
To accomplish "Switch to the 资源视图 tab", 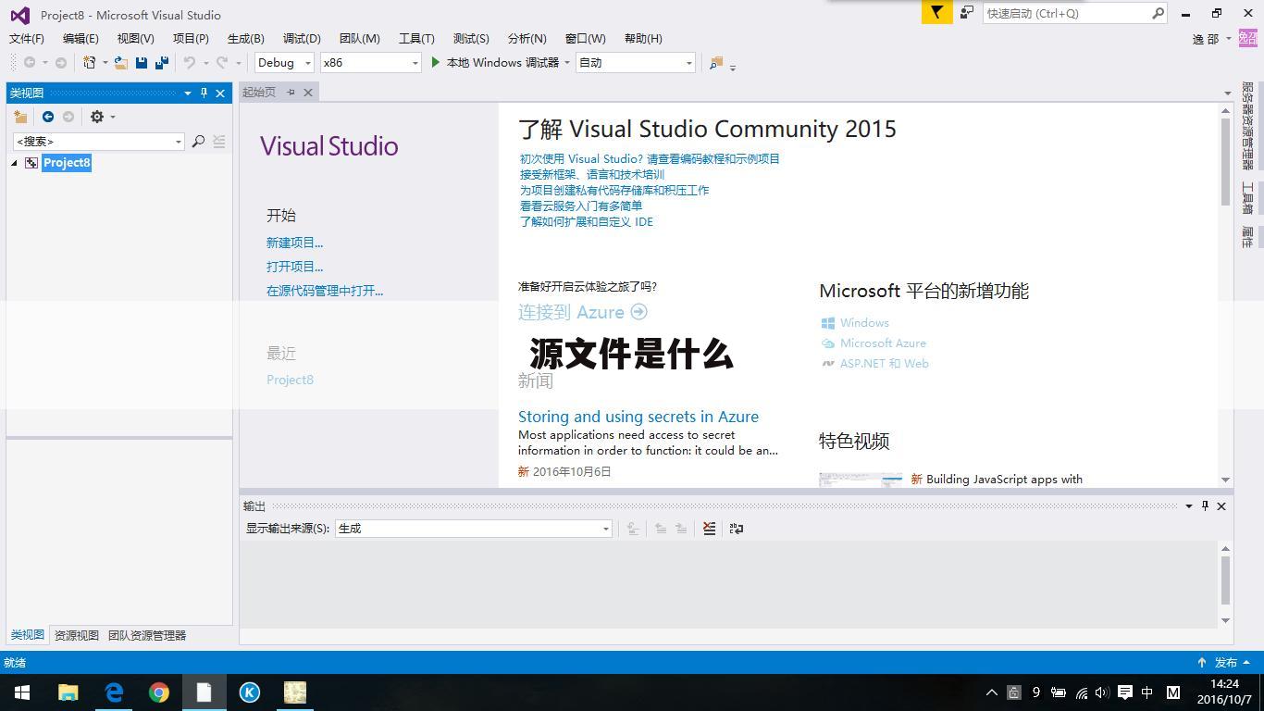I will tap(77, 635).
